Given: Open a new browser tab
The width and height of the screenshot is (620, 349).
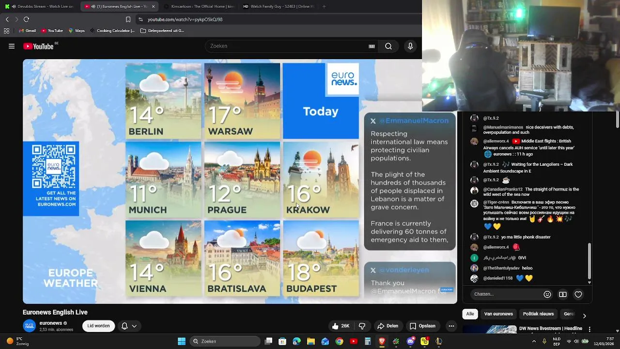Looking at the screenshot, I should 324,6.
